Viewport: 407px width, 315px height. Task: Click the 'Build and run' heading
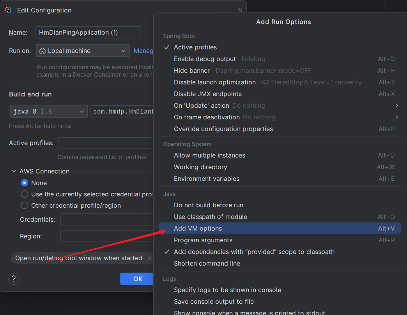click(x=30, y=94)
